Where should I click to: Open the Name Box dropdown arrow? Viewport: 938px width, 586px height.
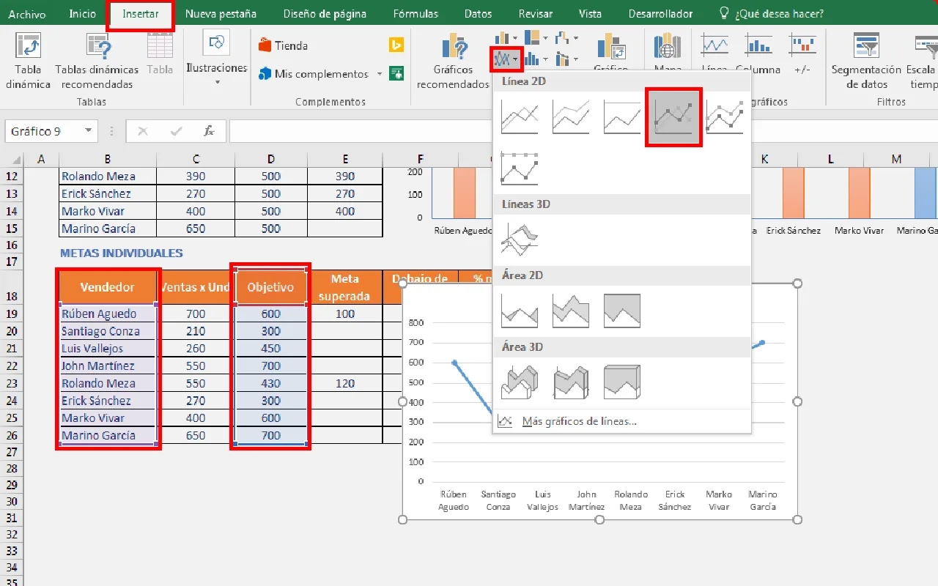(x=89, y=131)
